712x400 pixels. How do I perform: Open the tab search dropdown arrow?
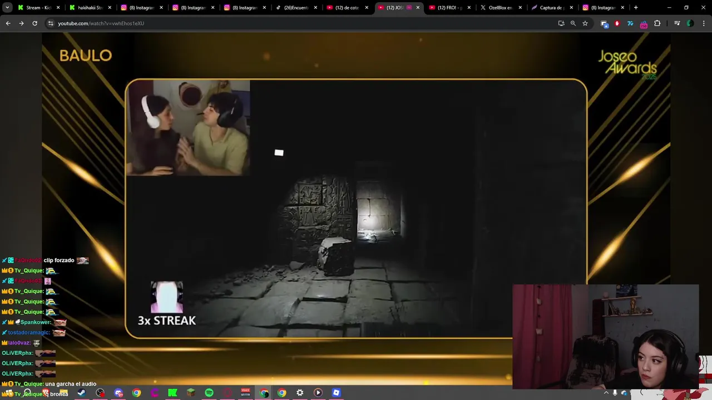pyautogui.click(x=7, y=8)
